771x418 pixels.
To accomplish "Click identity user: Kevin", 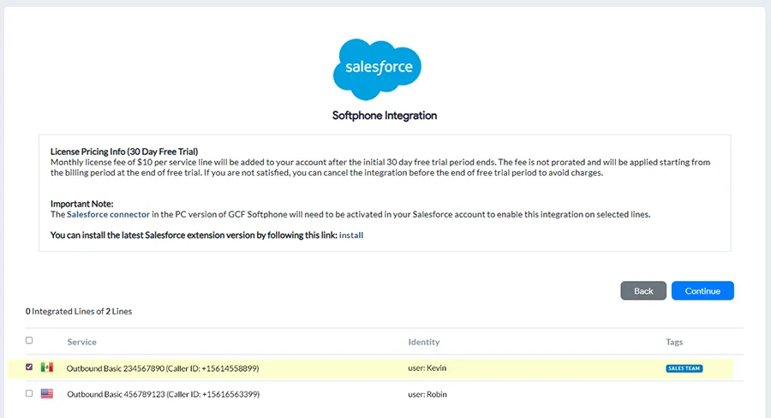I will click(x=427, y=367).
